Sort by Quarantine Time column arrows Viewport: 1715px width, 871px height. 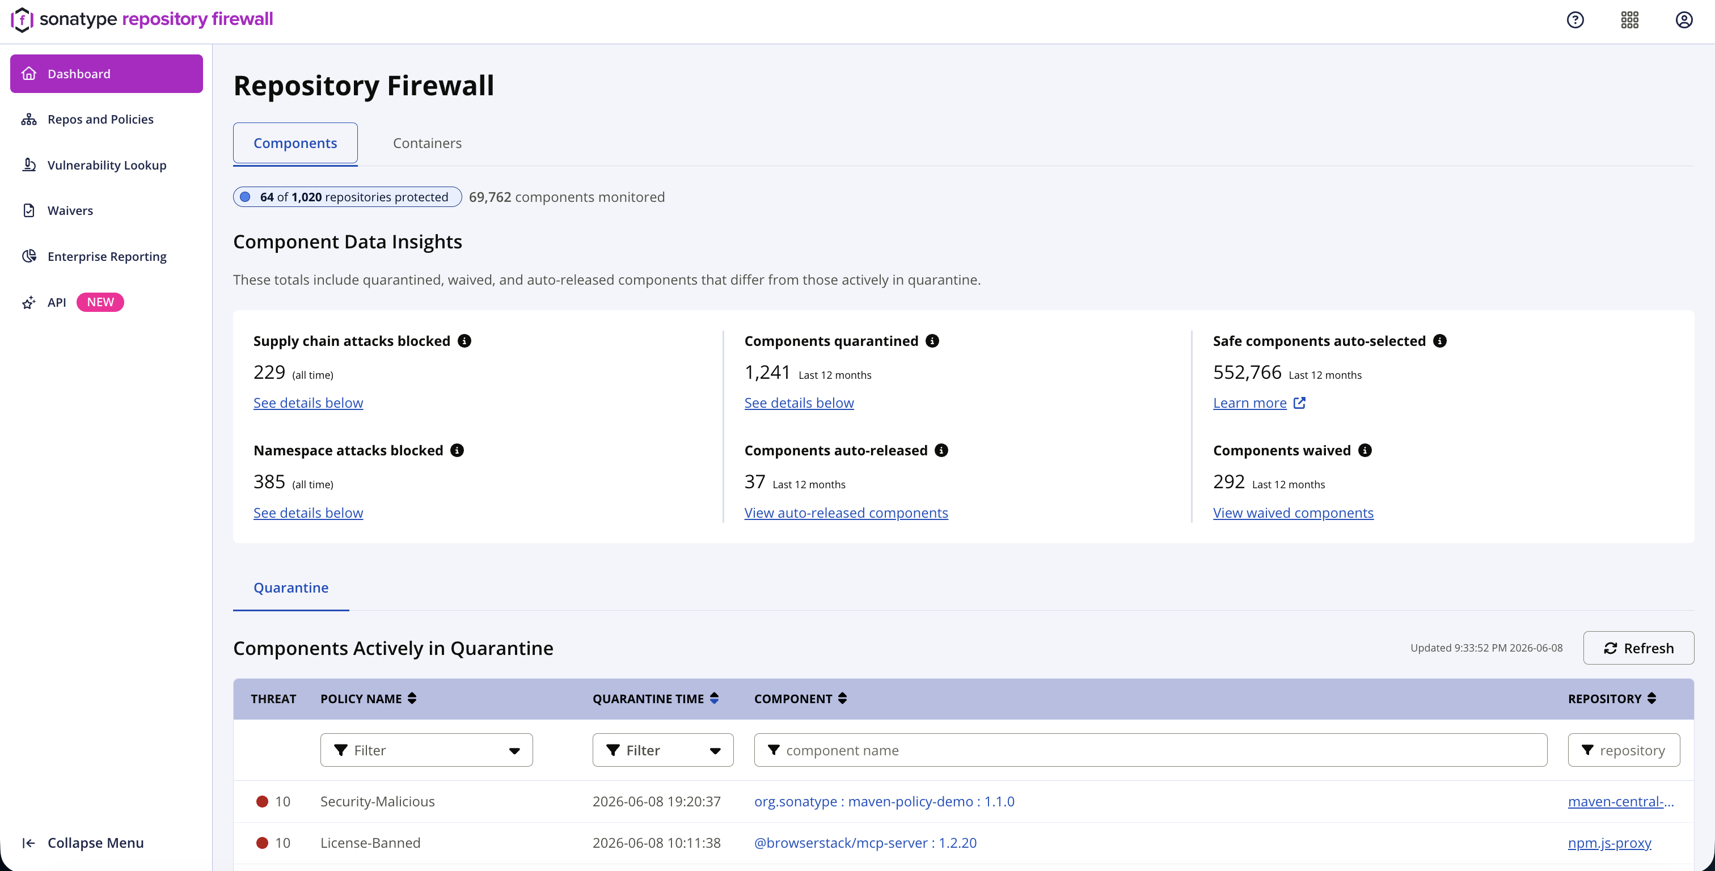point(715,699)
